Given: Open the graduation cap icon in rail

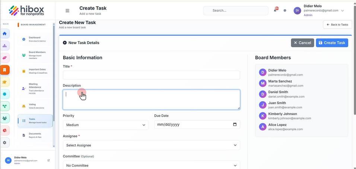Looking at the screenshot, I should (x=4, y=82).
